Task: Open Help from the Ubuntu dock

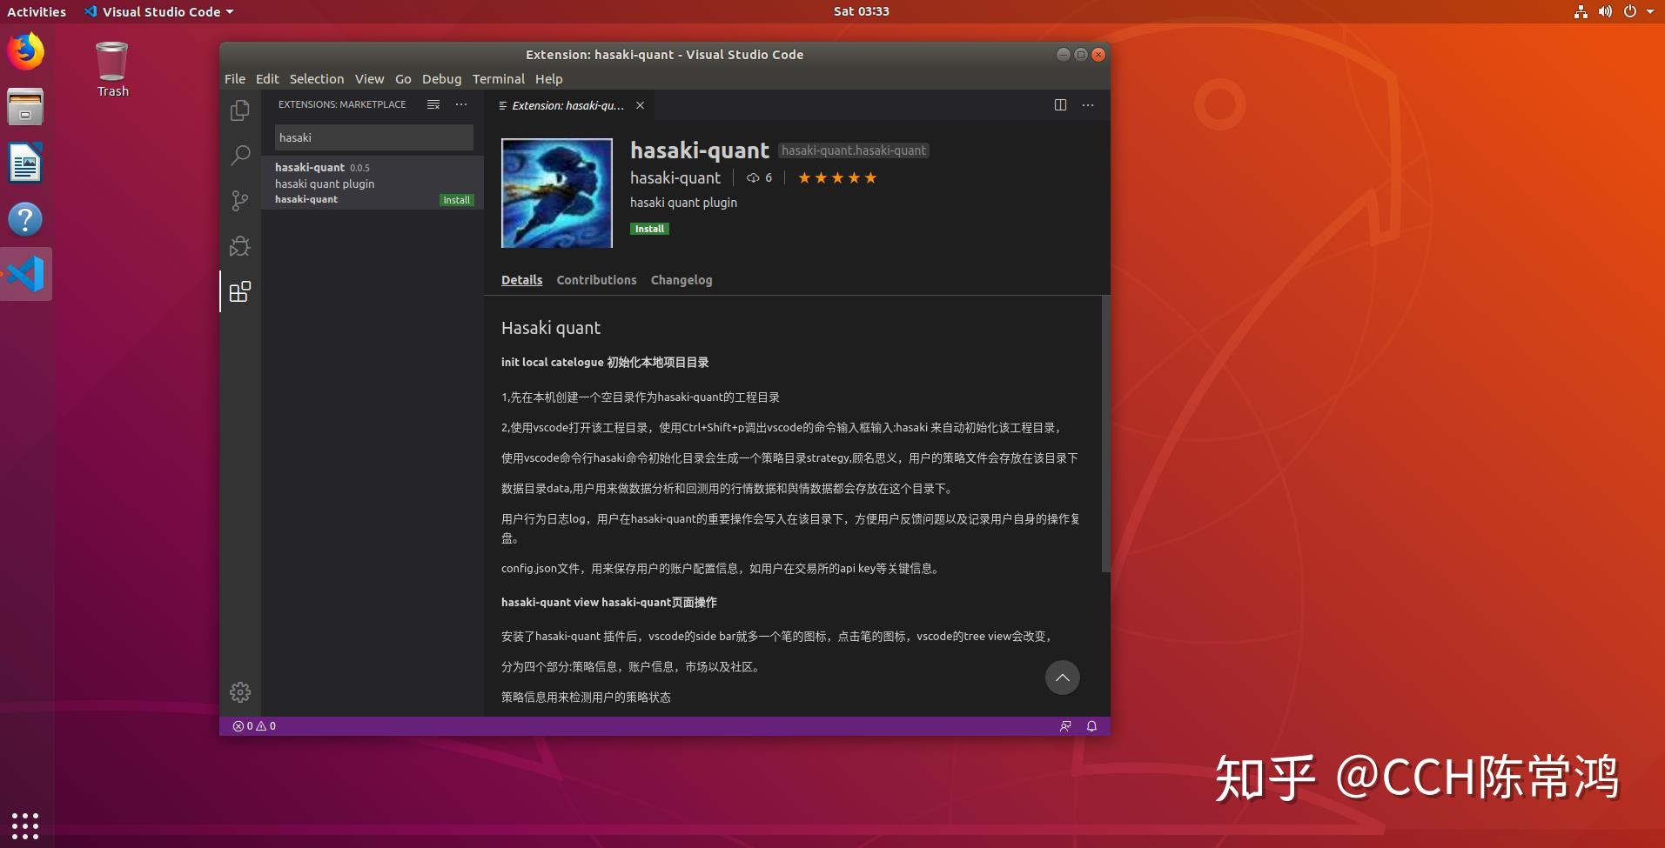Action: pos(25,219)
